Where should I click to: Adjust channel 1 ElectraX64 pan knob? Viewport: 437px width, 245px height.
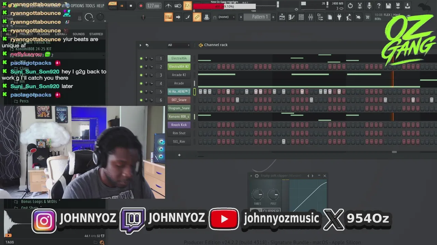146,59
